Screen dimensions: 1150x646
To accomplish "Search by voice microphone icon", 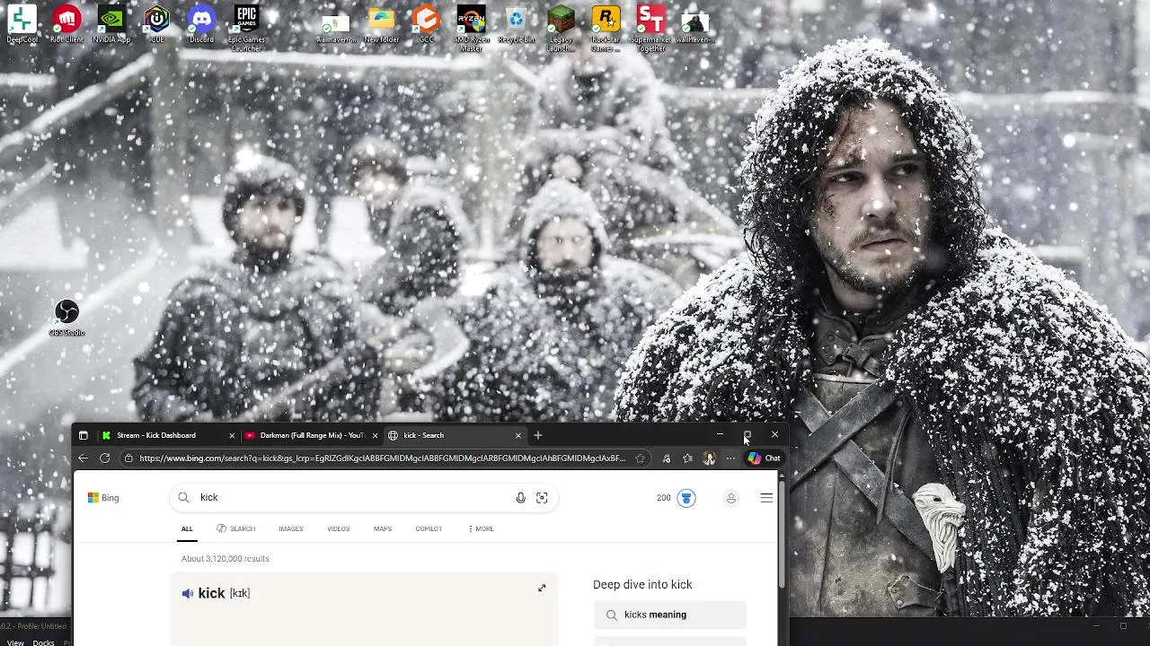I will tap(520, 498).
